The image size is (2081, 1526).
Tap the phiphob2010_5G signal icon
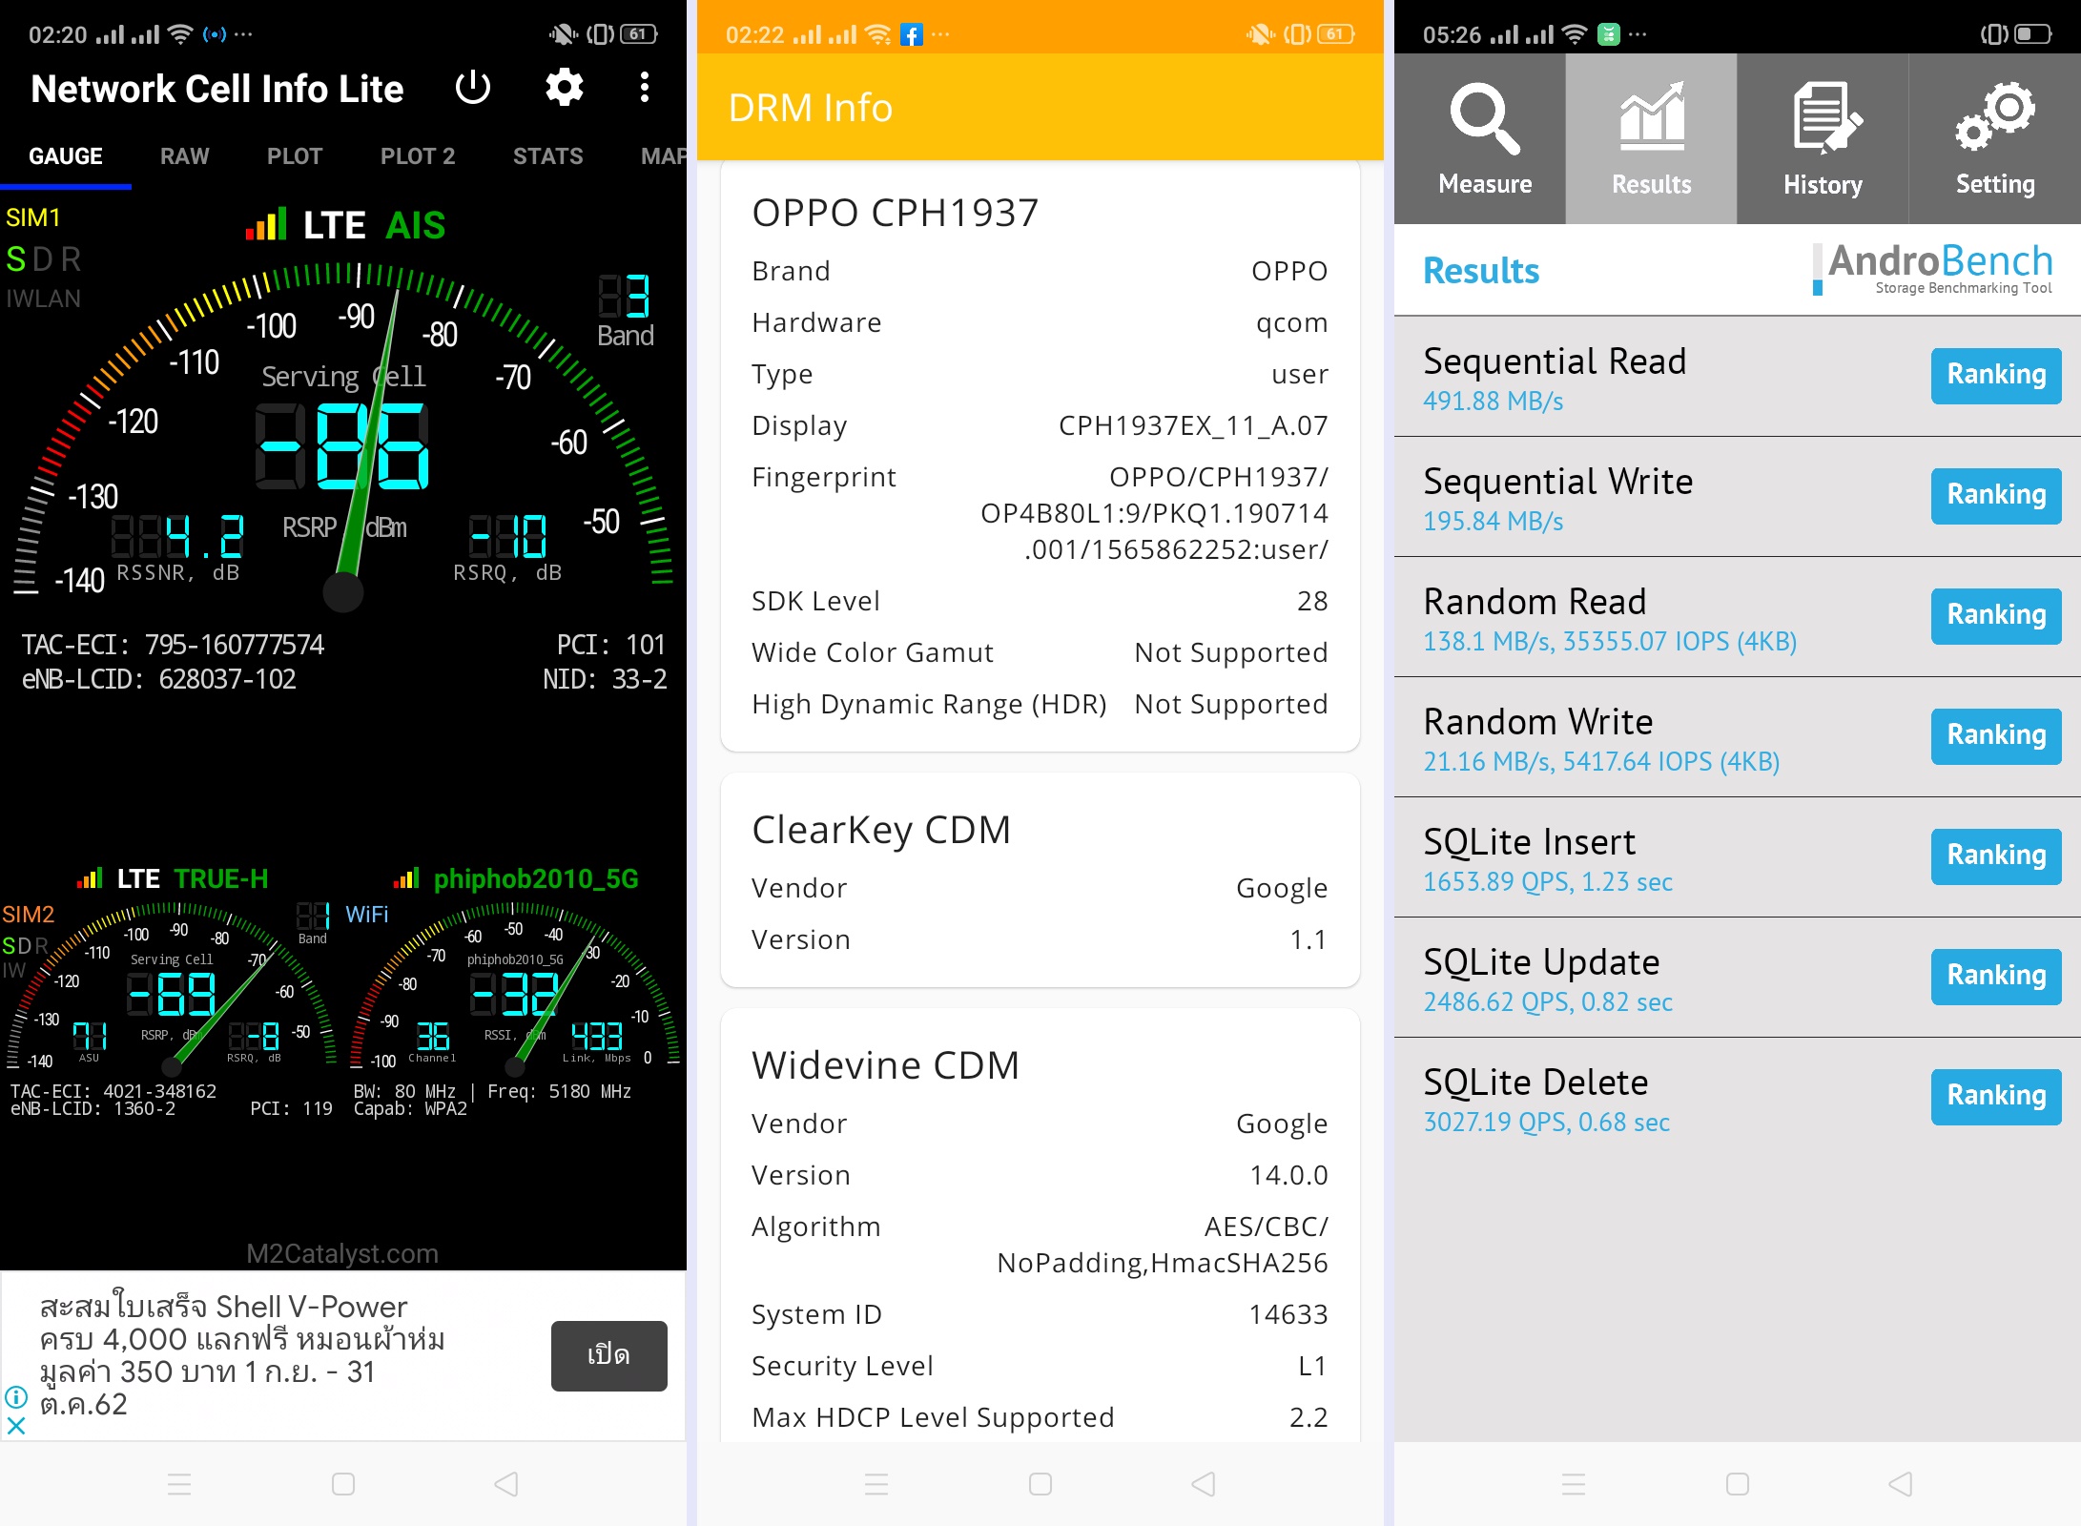(406, 878)
